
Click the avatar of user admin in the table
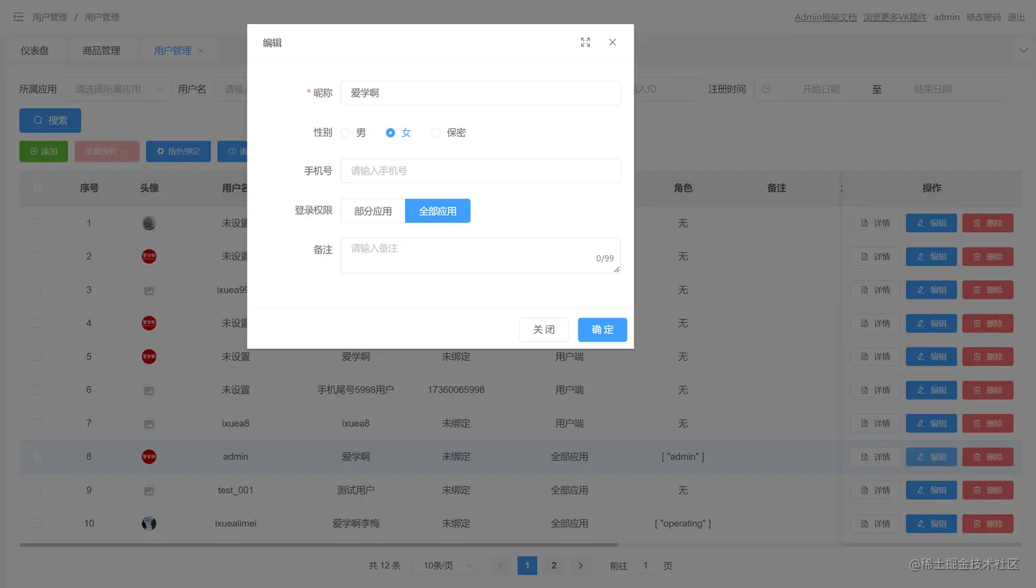click(149, 456)
